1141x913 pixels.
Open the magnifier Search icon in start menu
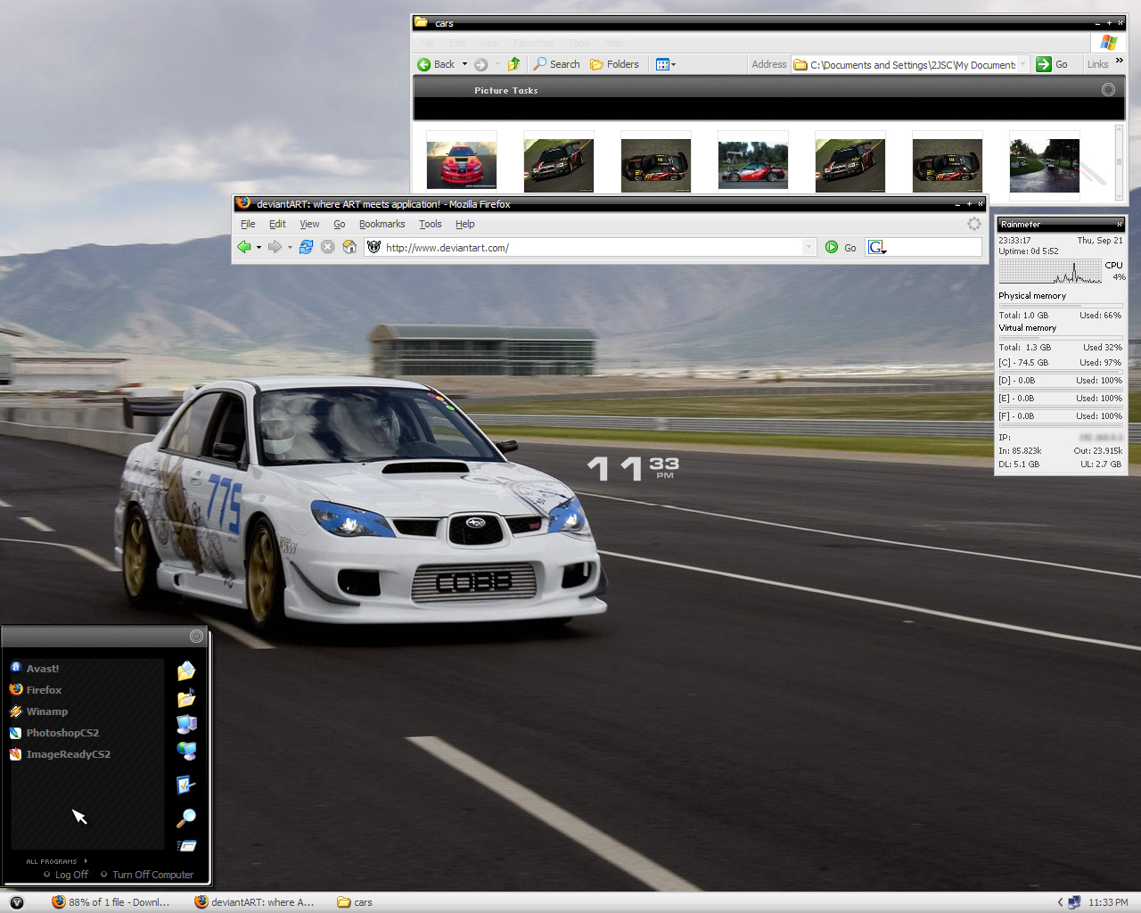[186, 817]
